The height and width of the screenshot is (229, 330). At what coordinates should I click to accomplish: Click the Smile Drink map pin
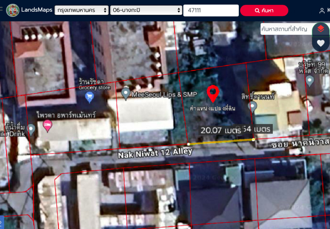coord(31,128)
